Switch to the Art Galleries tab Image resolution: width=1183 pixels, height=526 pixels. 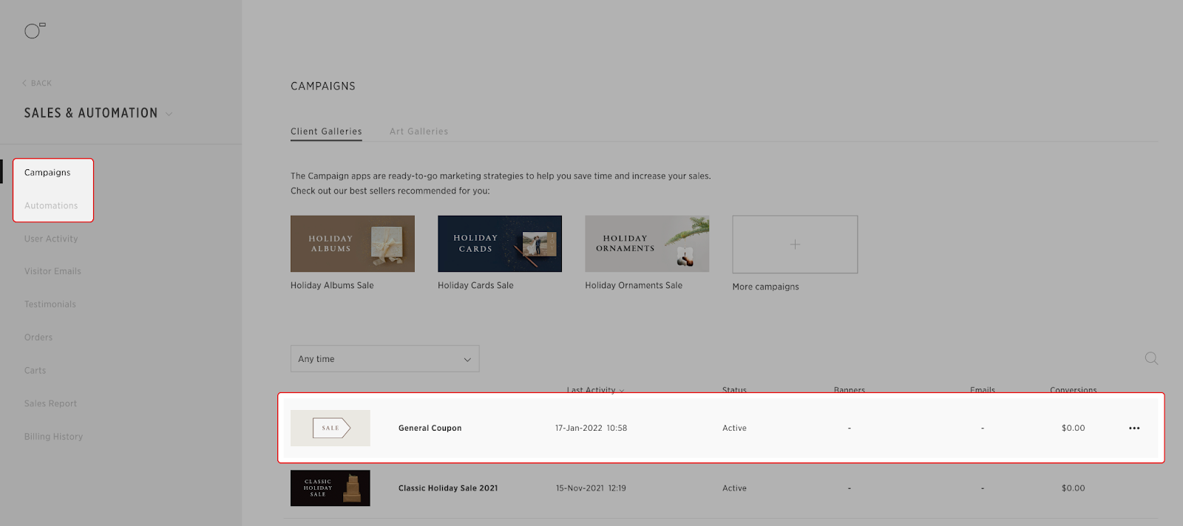point(419,131)
